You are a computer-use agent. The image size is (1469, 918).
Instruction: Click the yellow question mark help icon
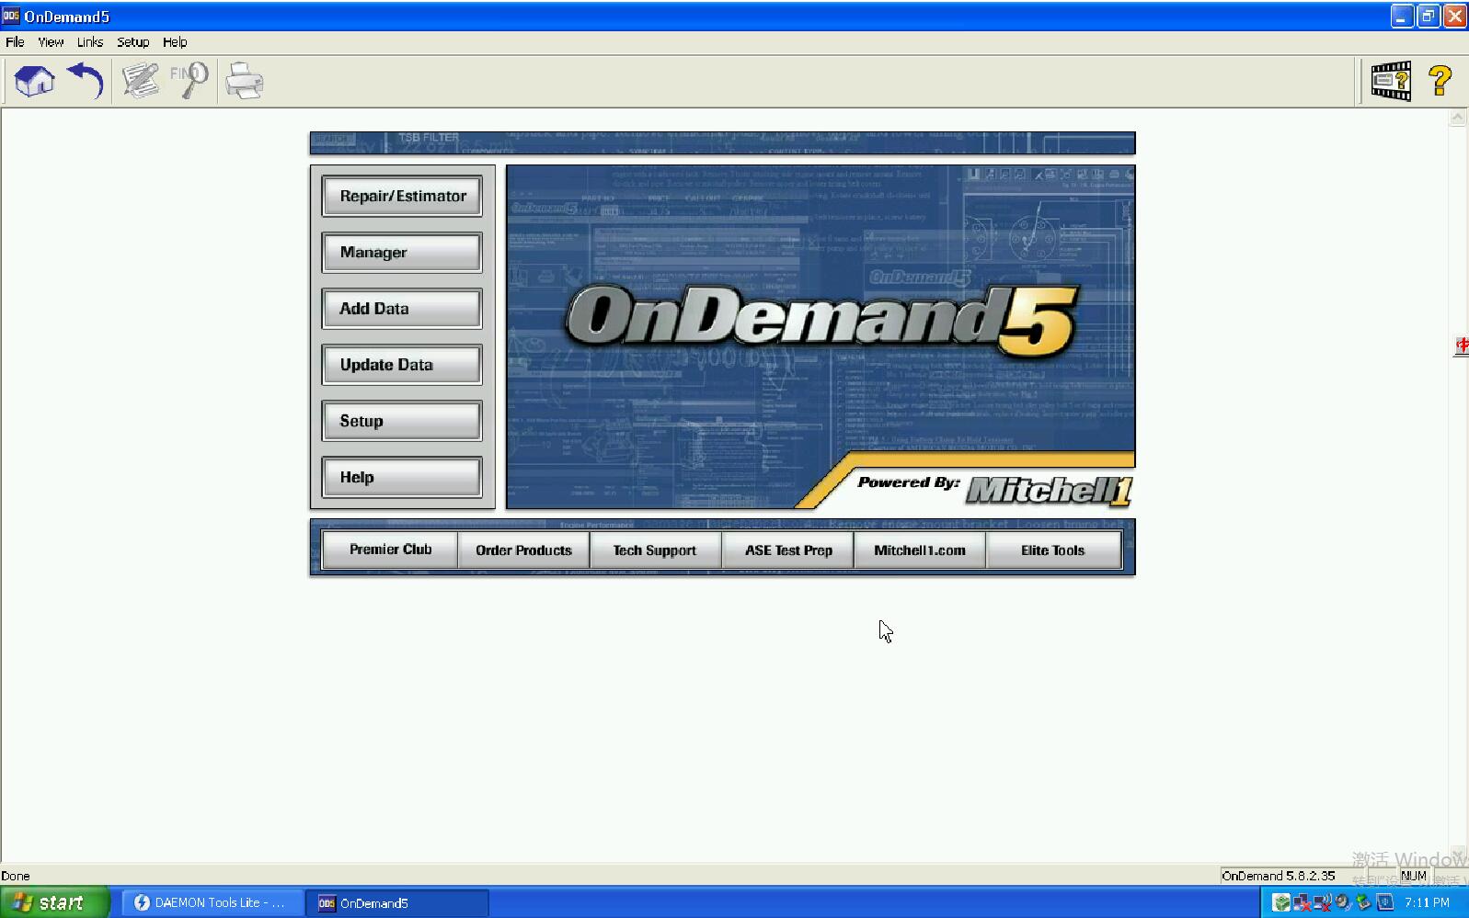(x=1440, y=81)
